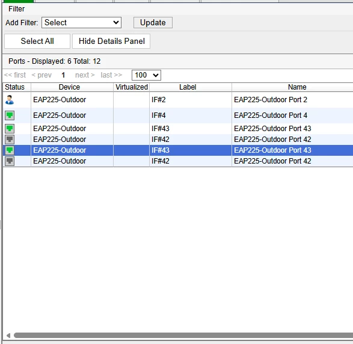Click the green port icon in unselected IF#43 row
Viewport: 353px width, 344px height.
(x=10, y=129)
